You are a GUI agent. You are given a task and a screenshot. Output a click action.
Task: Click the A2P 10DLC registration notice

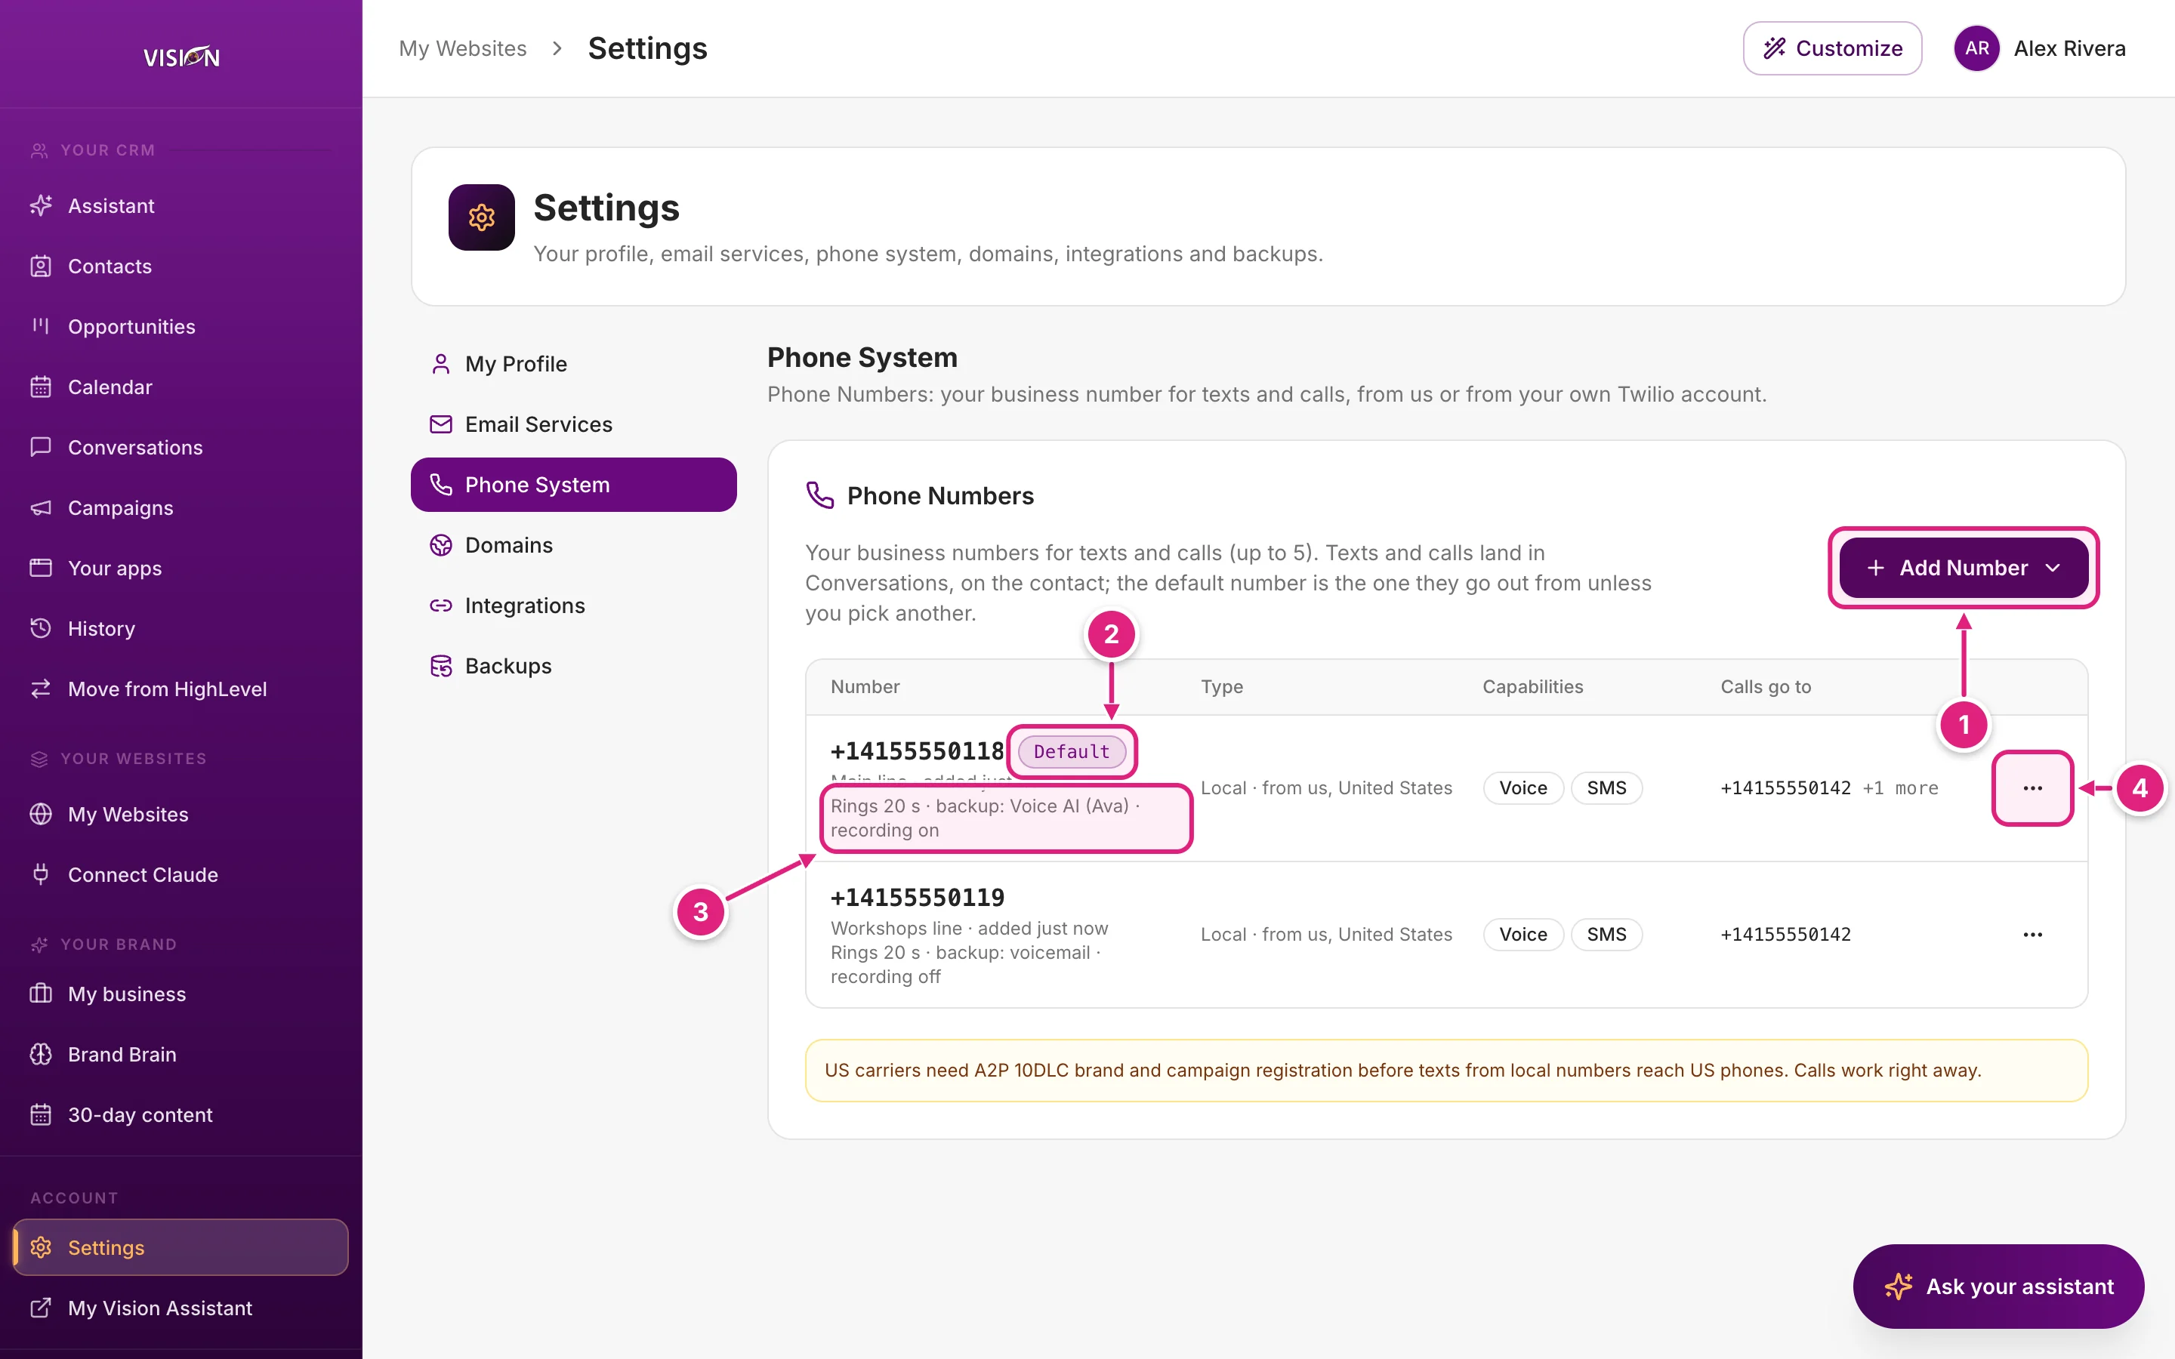click(x=1446, y=1071)
